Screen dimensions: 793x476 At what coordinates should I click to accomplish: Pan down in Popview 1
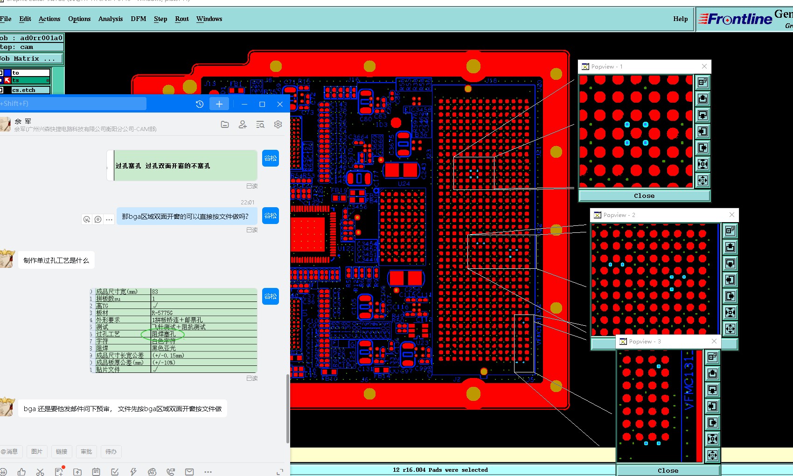tap(703, 115)
